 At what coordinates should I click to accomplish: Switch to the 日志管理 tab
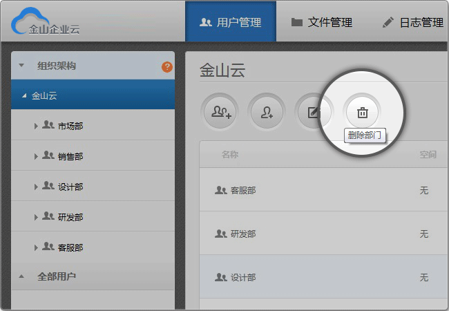pyautogui.click(x=413, y=22)
